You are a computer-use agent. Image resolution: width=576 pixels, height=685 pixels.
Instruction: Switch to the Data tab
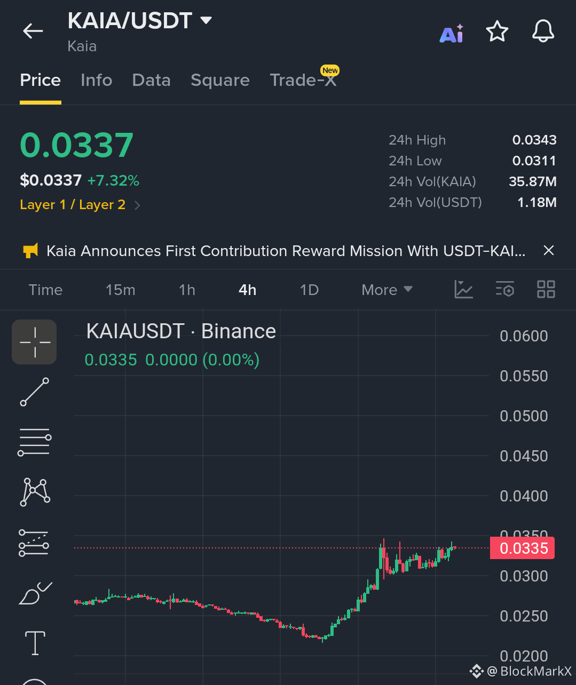point(152,80)
